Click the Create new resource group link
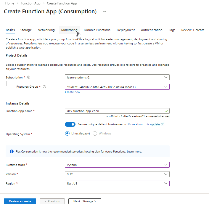The image size is (209, 207). point(73,92)
